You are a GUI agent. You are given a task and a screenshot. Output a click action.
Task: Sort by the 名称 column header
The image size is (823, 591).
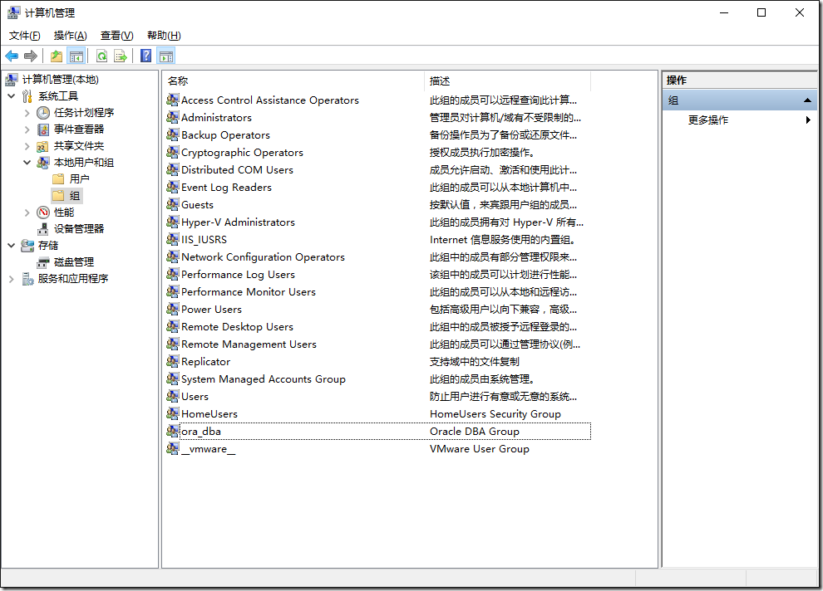(x=293, y=81)
